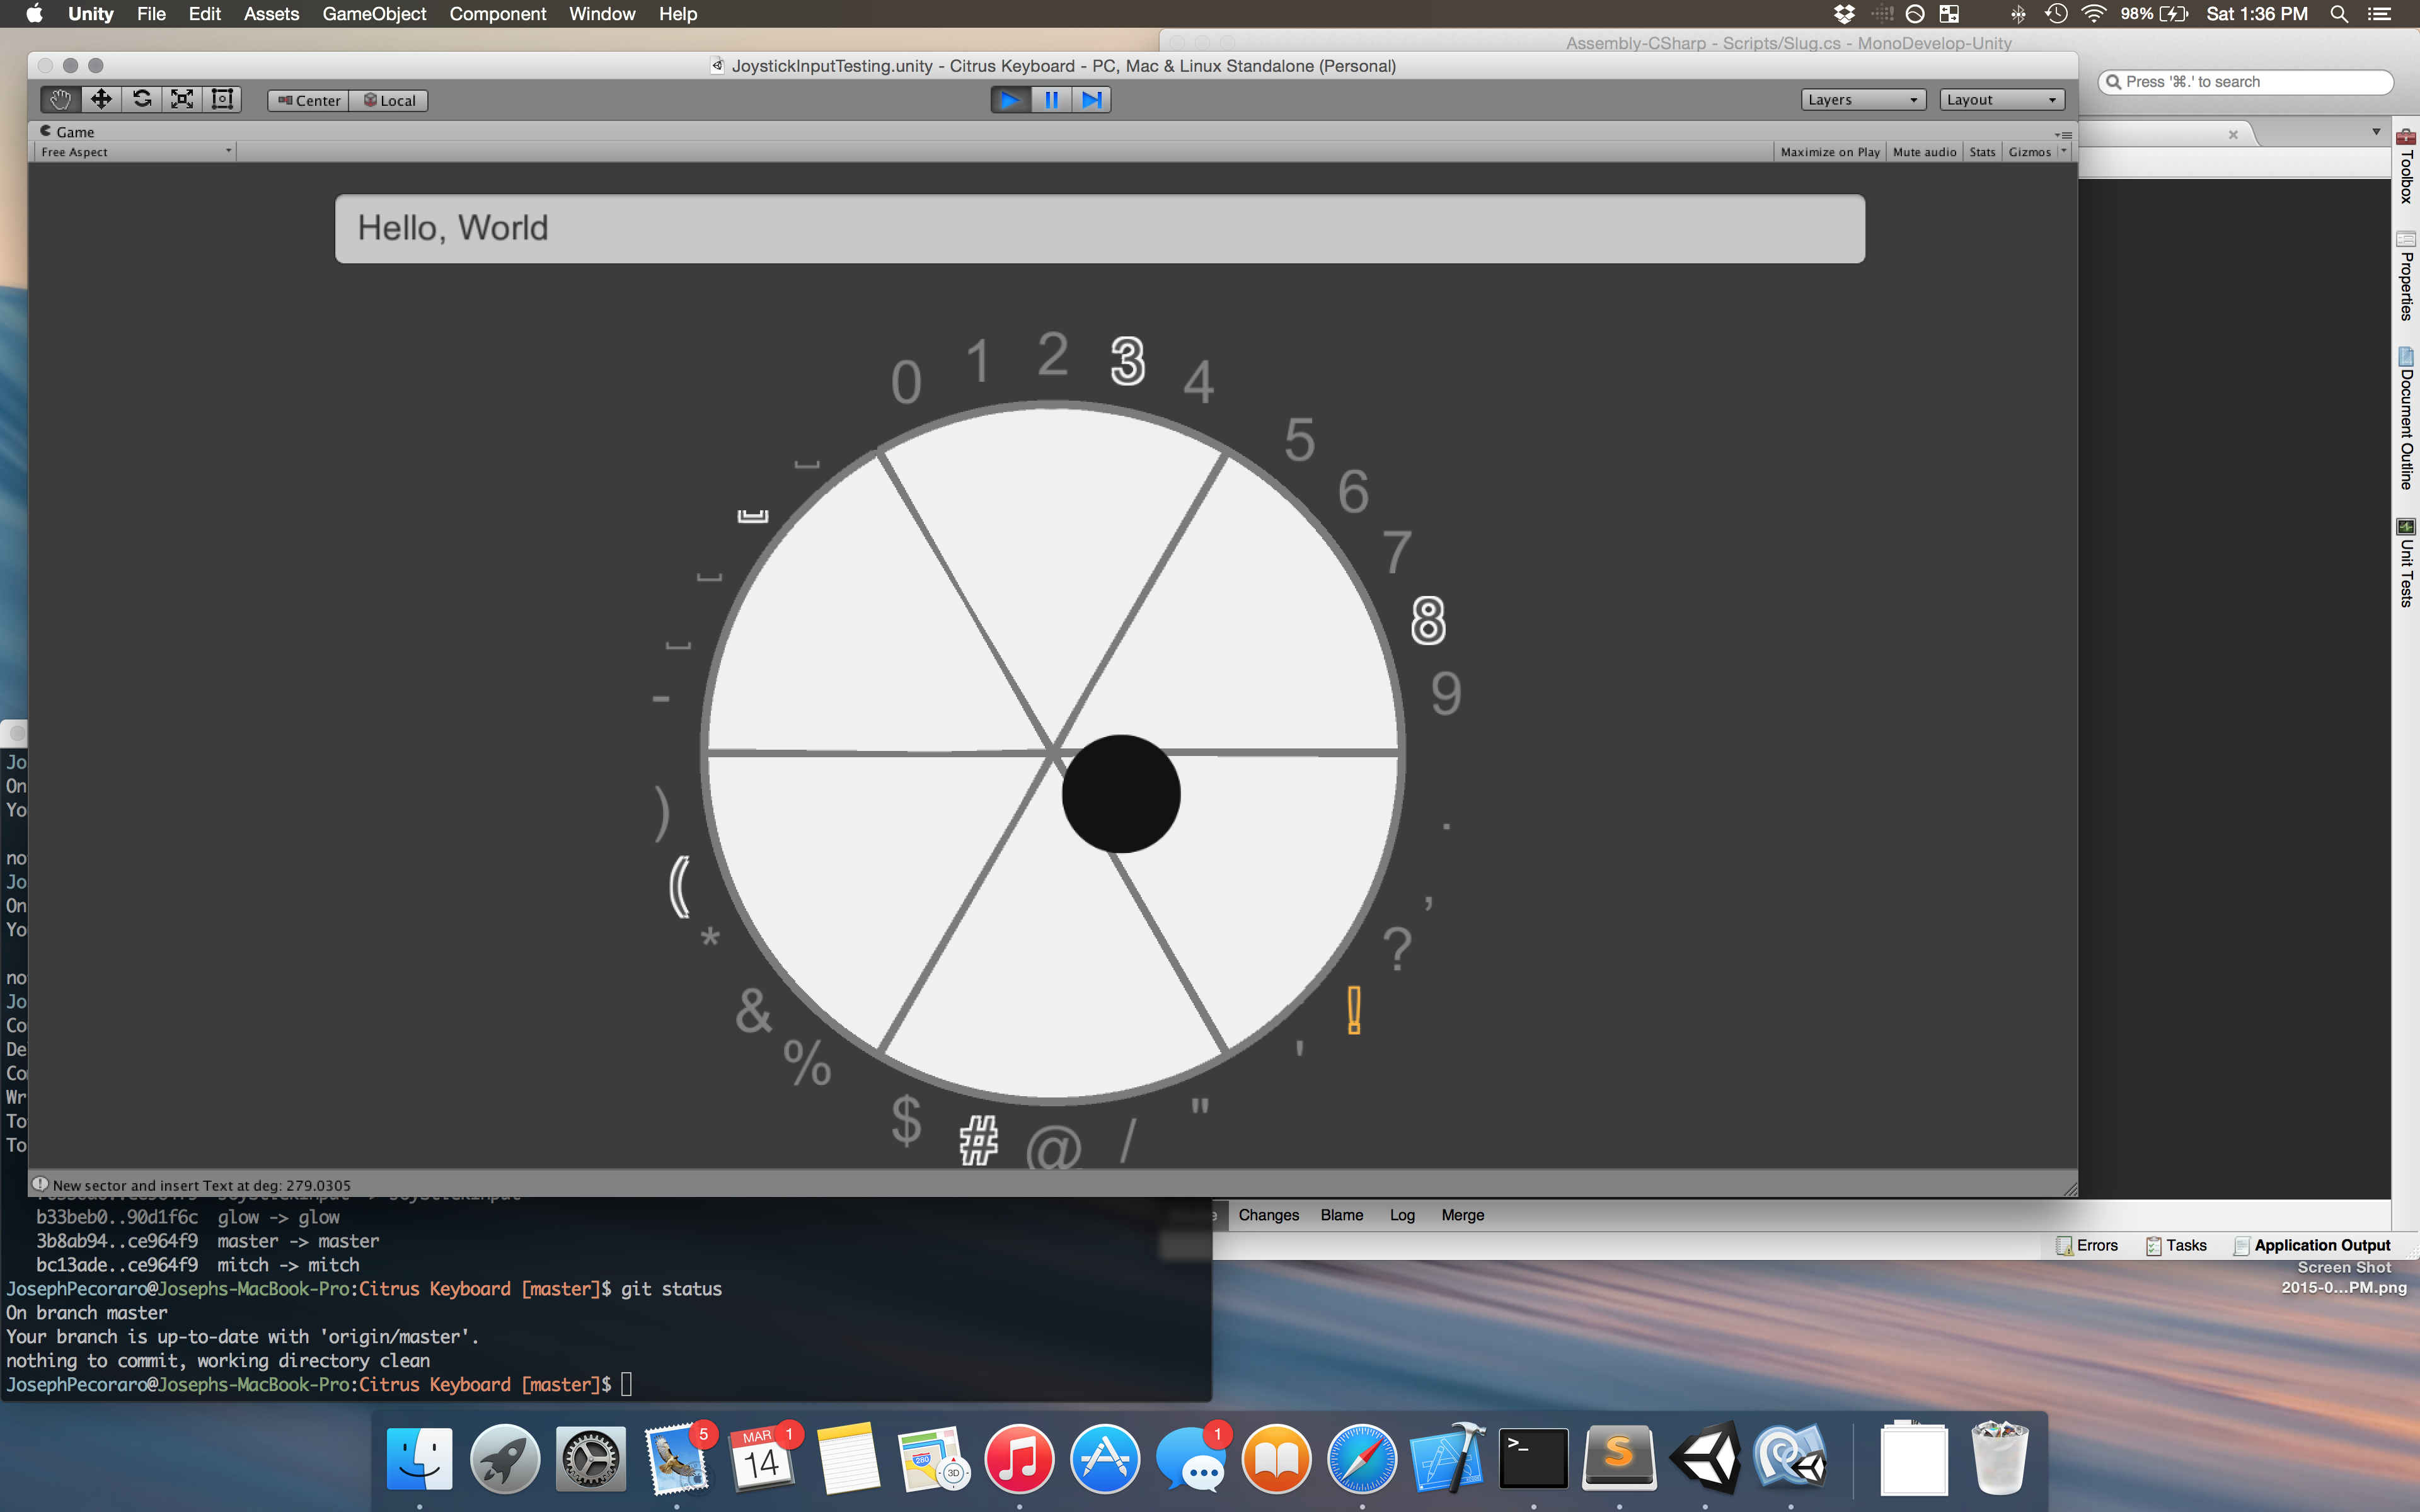This screenshot has width=2420, height=1512.
Task: Pause the running game
Action: 1051,99
